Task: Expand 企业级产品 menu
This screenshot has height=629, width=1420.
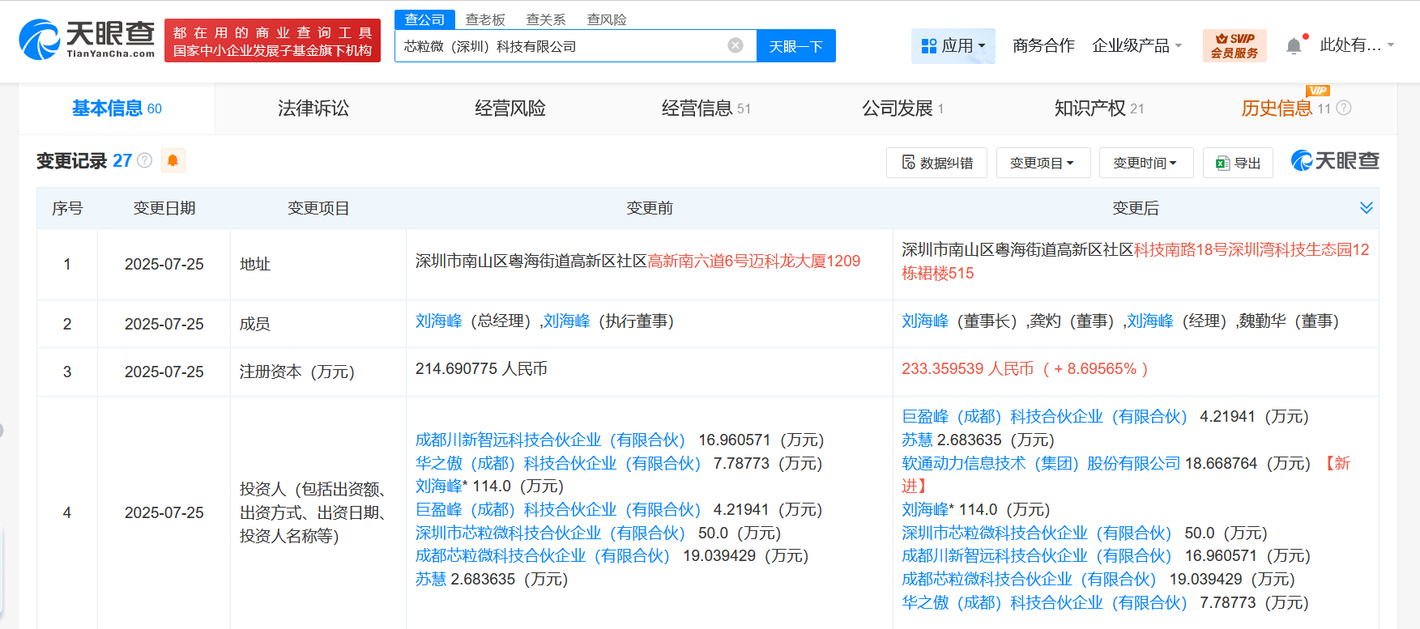Action: (x=1136, y=46)
